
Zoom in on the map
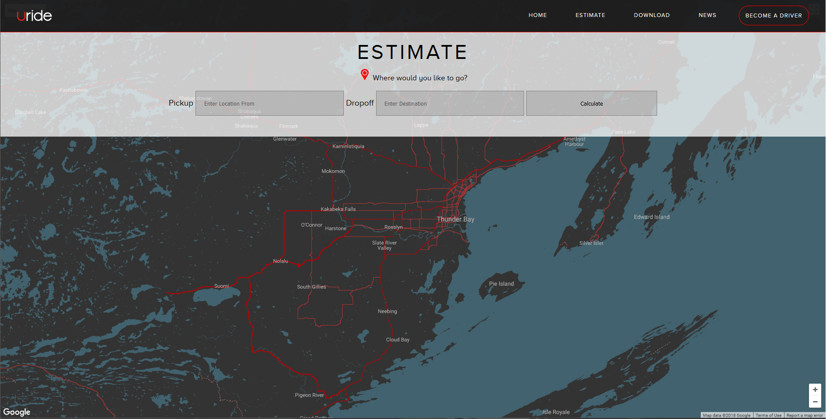coord(815,389)
